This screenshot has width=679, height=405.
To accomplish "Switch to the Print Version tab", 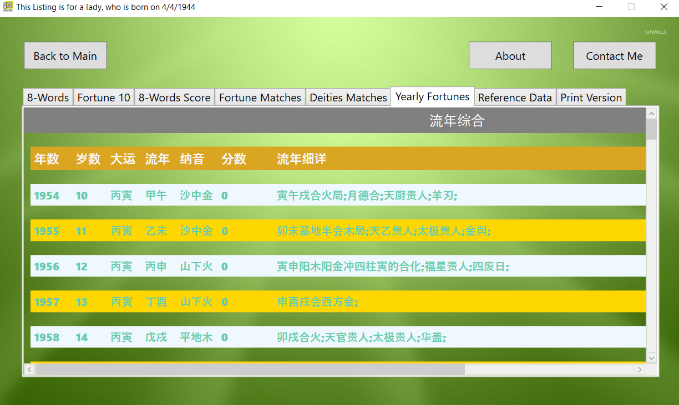I will [x=591, y=98].
